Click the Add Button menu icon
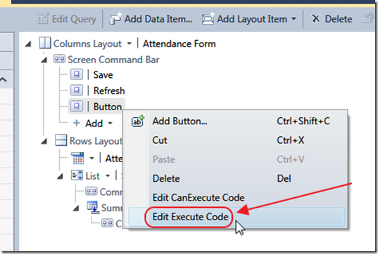The height and width of the screenshot is (254, 378). [138, 121]
